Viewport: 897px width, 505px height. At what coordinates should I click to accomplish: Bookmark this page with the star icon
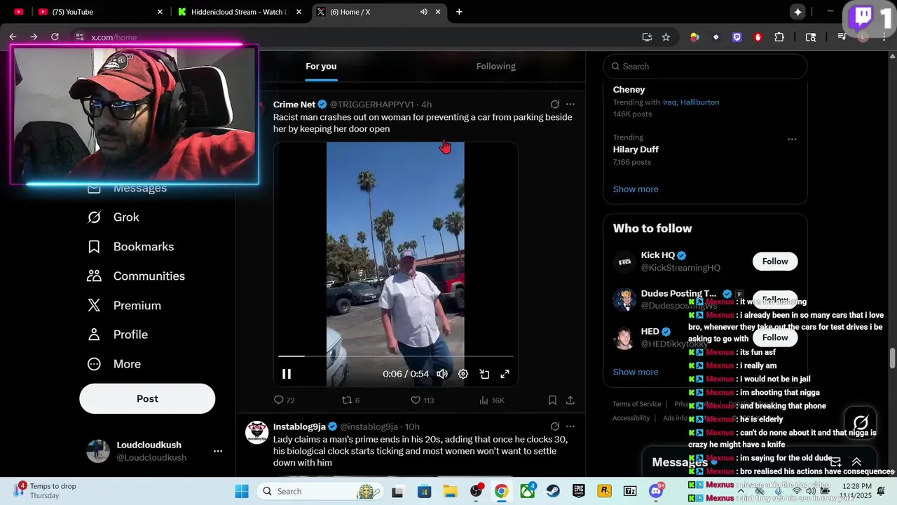666,37
